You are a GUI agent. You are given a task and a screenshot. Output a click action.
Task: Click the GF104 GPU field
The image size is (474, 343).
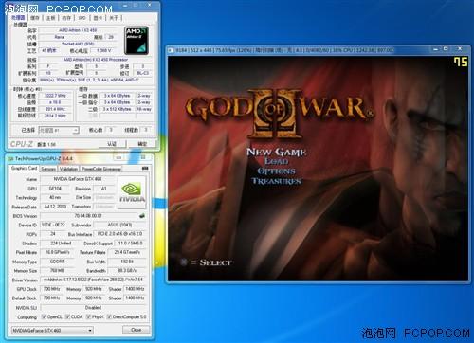click(55, 189)
